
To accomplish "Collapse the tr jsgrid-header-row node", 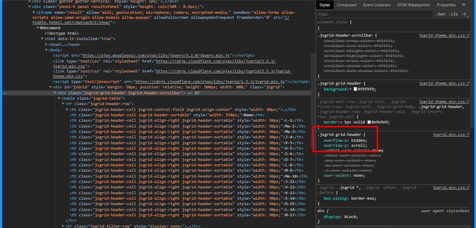I will pos(63,104).
